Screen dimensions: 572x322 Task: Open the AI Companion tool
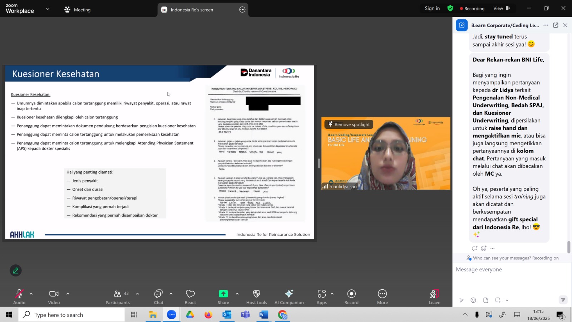289,297
